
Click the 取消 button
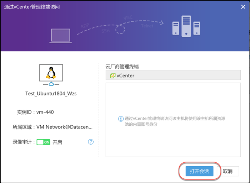point(228,171)
